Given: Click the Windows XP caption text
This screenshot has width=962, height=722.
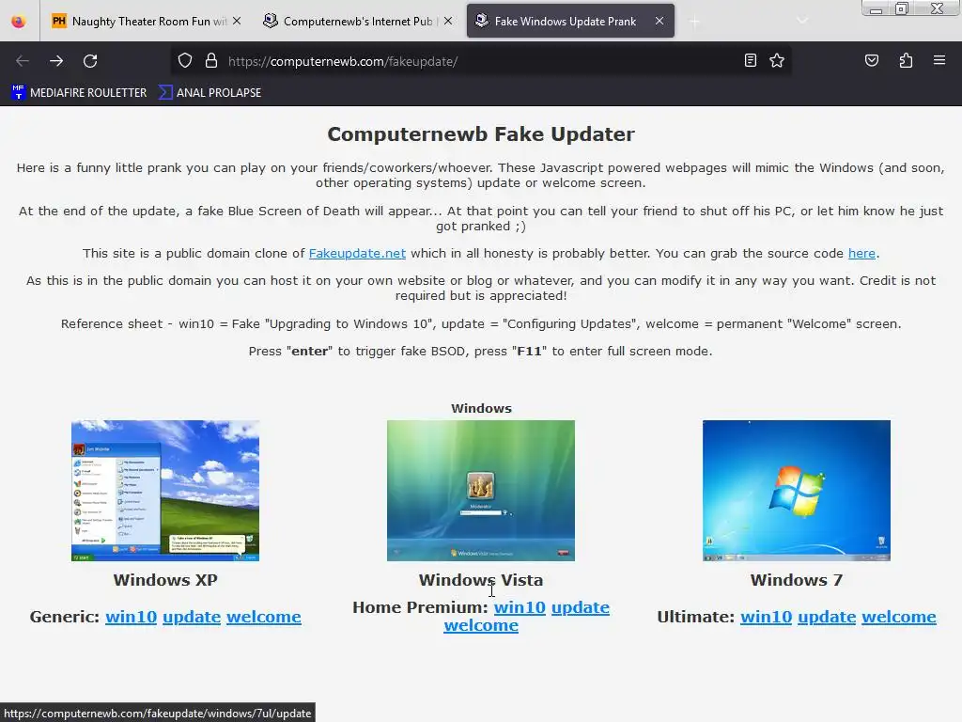Looking at the screenshot, I should [165, 580].
